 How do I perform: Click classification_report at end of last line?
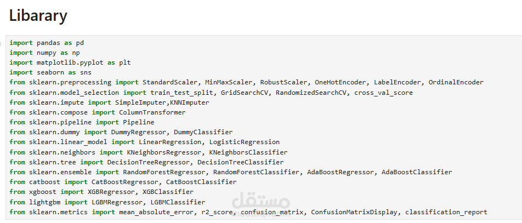click(446, 212)
